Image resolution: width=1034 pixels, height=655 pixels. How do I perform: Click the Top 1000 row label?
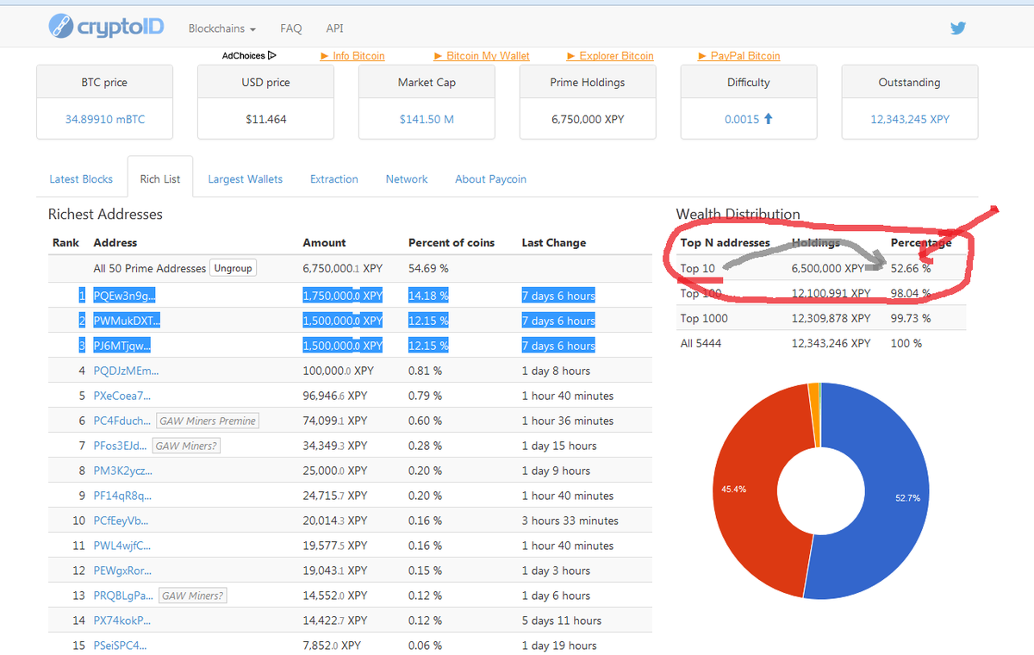[x=704, y=318]
